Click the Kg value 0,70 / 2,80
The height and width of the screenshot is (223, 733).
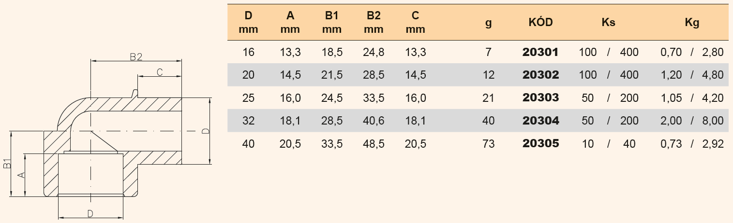[x=692, y=52]
